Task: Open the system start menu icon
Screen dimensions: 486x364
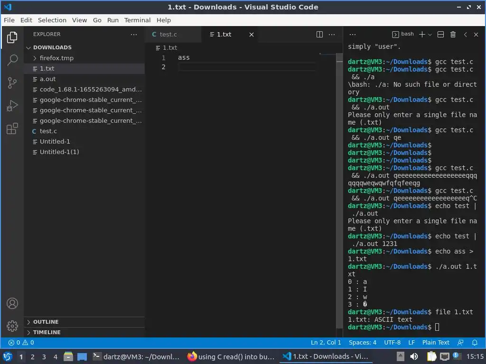Action: coord(8,356)
